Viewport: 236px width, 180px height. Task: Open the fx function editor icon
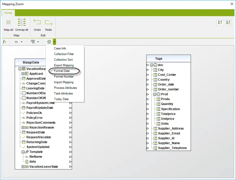4,42
